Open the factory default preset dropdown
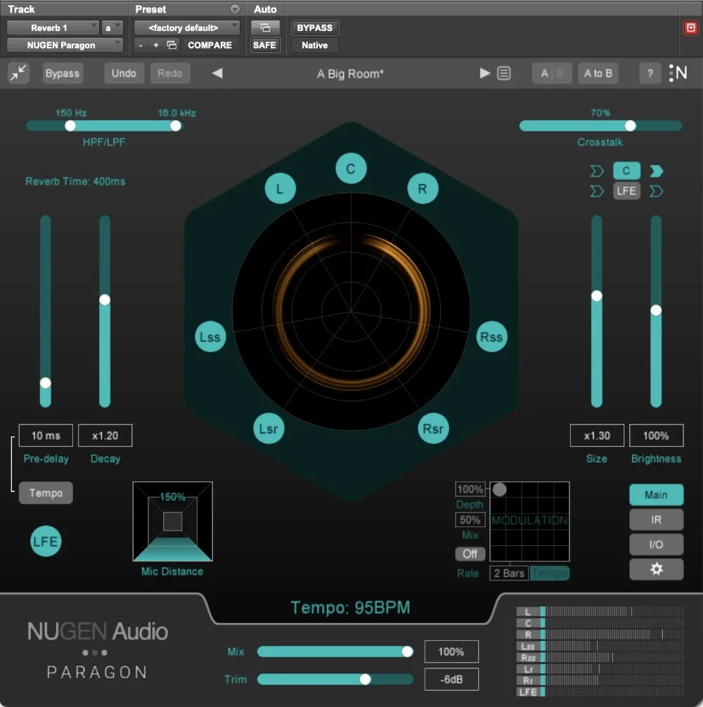 tap(187, 27)
